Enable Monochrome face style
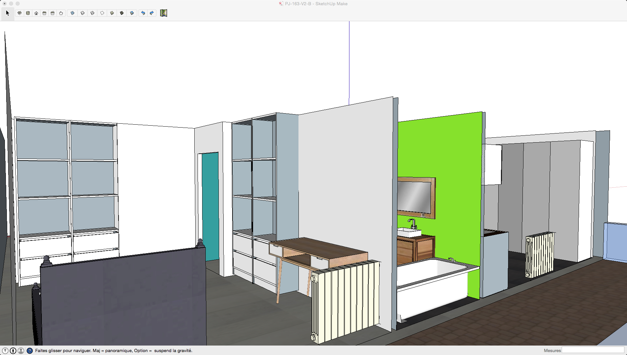627x355 pixels. (x=132, y=13)
